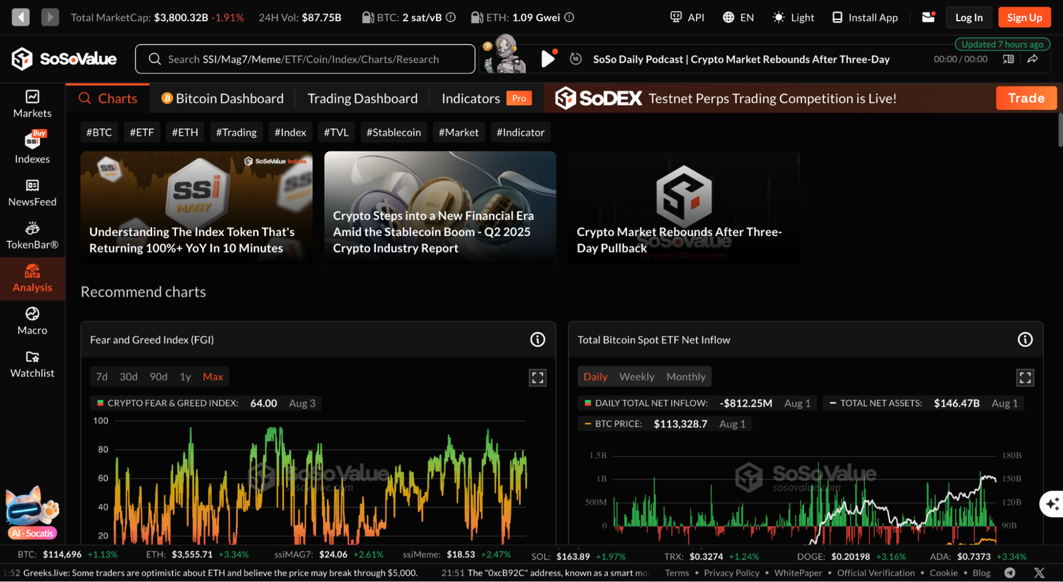
Task: Switch to the Indicators Pro tab
Action: (x=486, y=98)
